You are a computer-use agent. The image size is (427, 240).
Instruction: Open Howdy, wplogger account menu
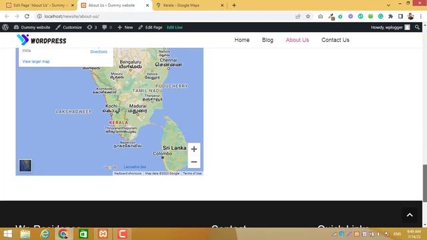(390, 27)
